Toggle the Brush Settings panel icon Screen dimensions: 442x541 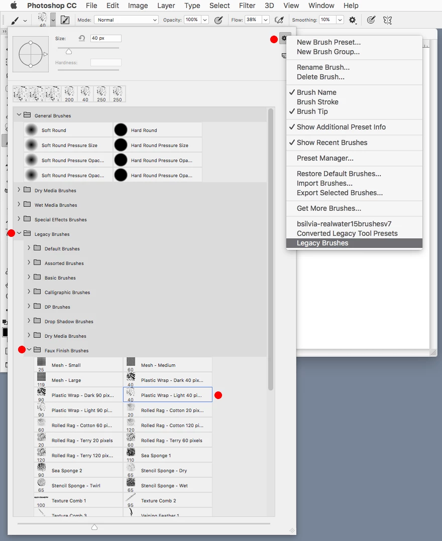tap(65, 20)
